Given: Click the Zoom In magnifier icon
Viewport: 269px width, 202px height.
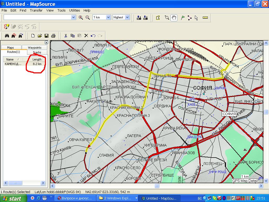Looking at the screenshot, I should coord(81,17).
